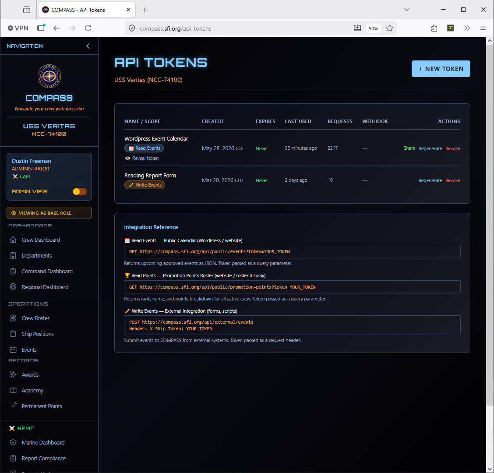Open Academy book icon

(13, 390)
